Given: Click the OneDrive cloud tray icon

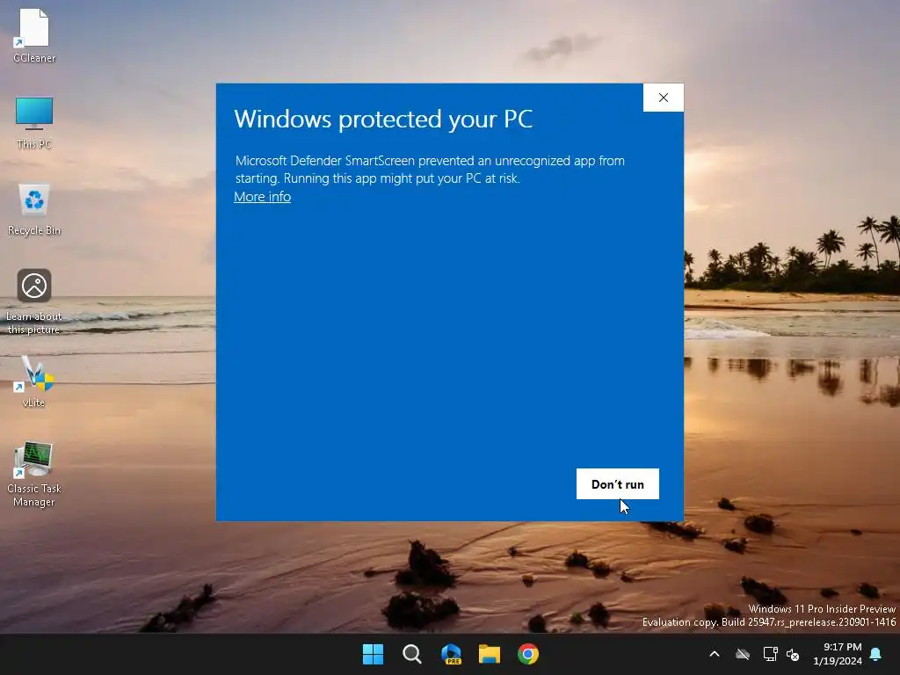Looking at the screenshot, I should click(743, 654).
